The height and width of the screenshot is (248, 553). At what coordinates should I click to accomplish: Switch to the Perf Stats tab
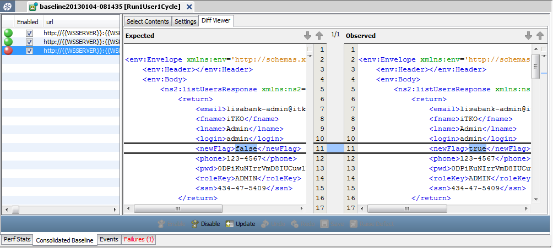tap(17, 240)
